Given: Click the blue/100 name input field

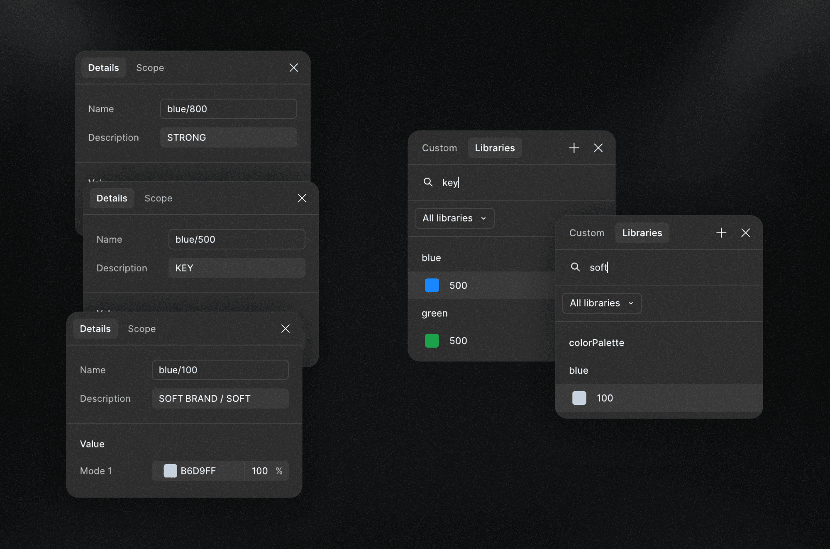Looking at the screenshot, I should [x=220, y=370].
